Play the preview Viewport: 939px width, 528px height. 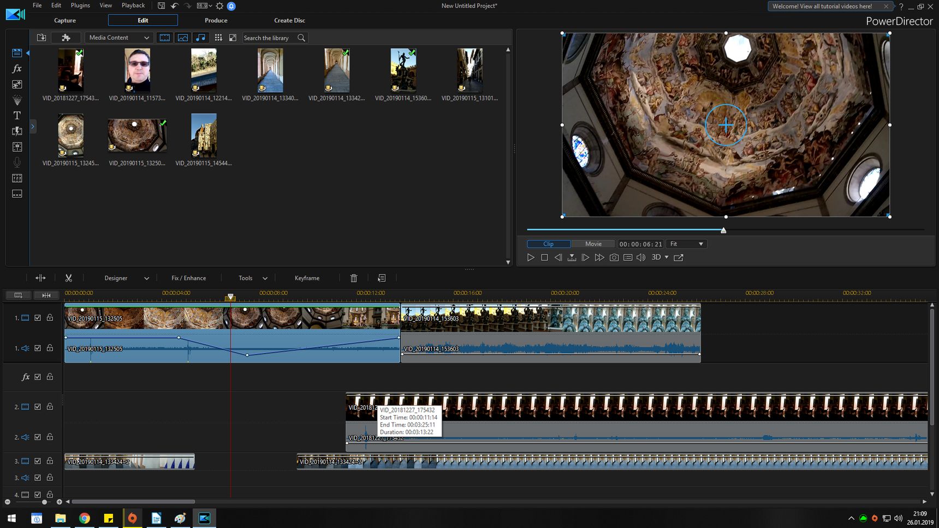pyautogui.click(x=531, y=257)
